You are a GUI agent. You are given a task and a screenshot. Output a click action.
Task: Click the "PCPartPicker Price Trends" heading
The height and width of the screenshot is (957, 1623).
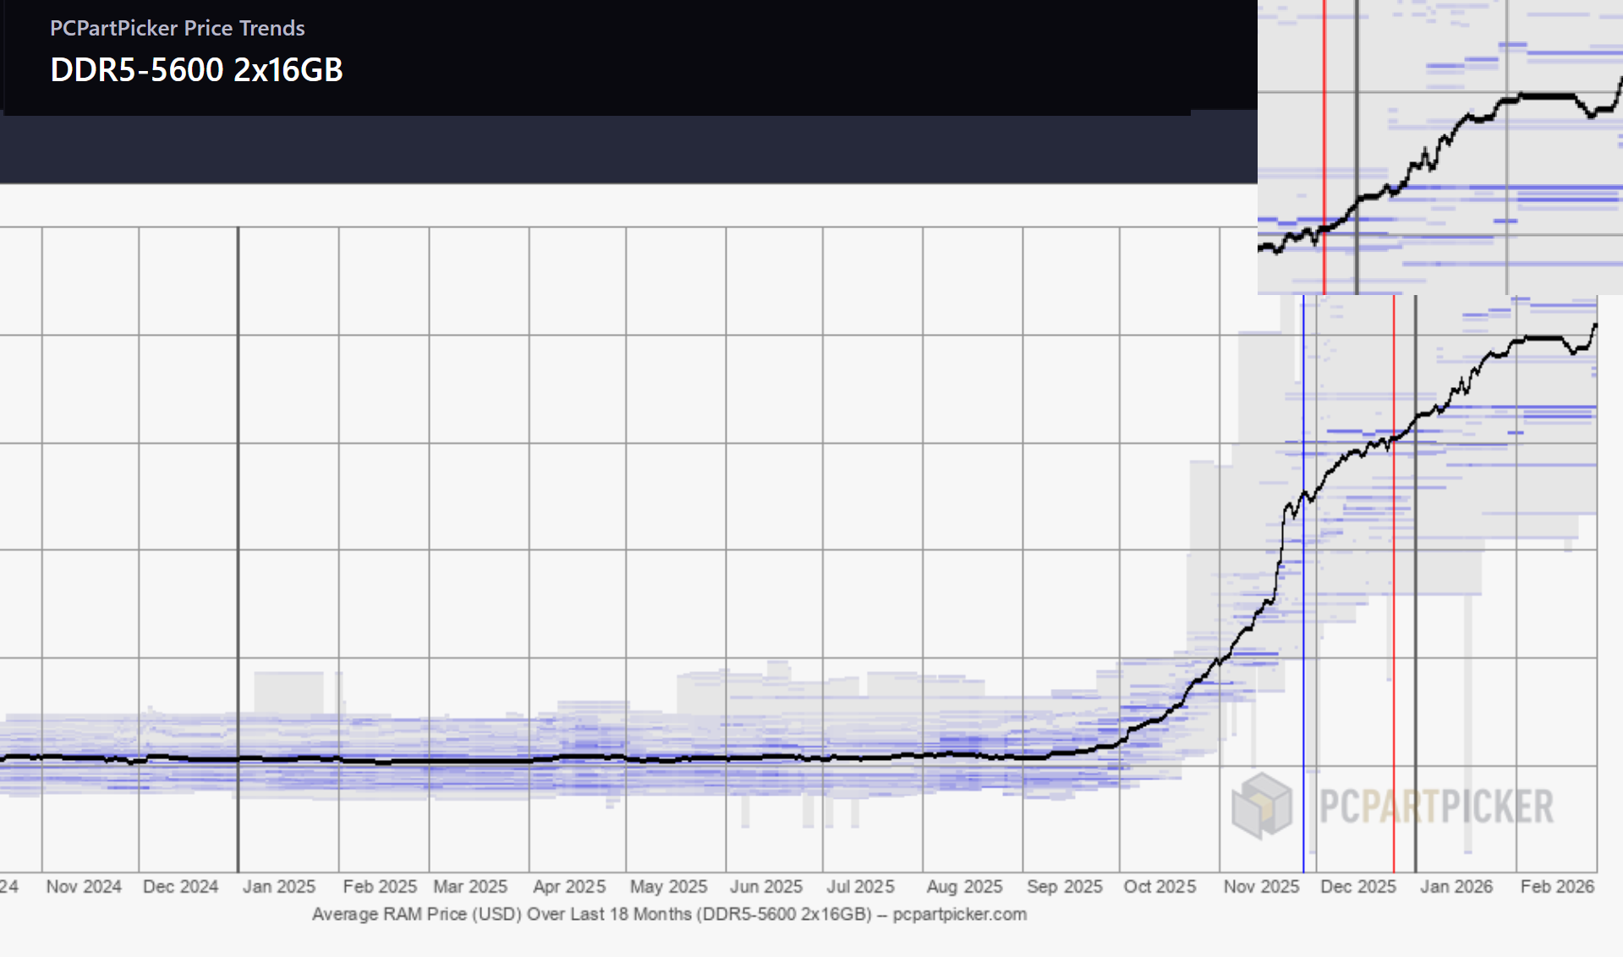point(178,28)
